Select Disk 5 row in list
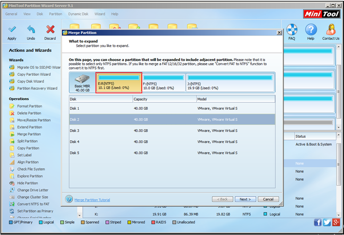Image resolution: width=344 pixels, height=235 pixels. pyautogui.click(x=172, y=153)
